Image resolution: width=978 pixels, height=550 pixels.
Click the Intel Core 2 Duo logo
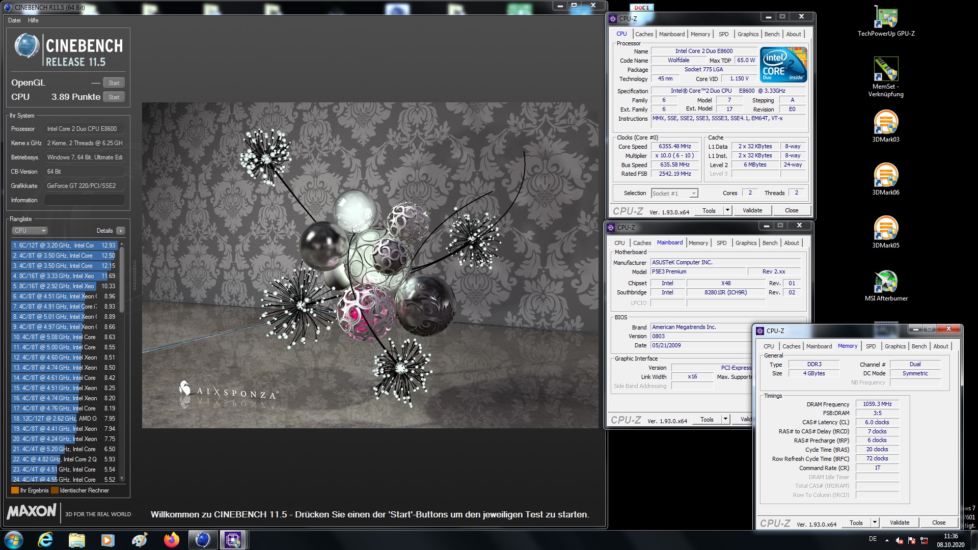pos(783,65)
